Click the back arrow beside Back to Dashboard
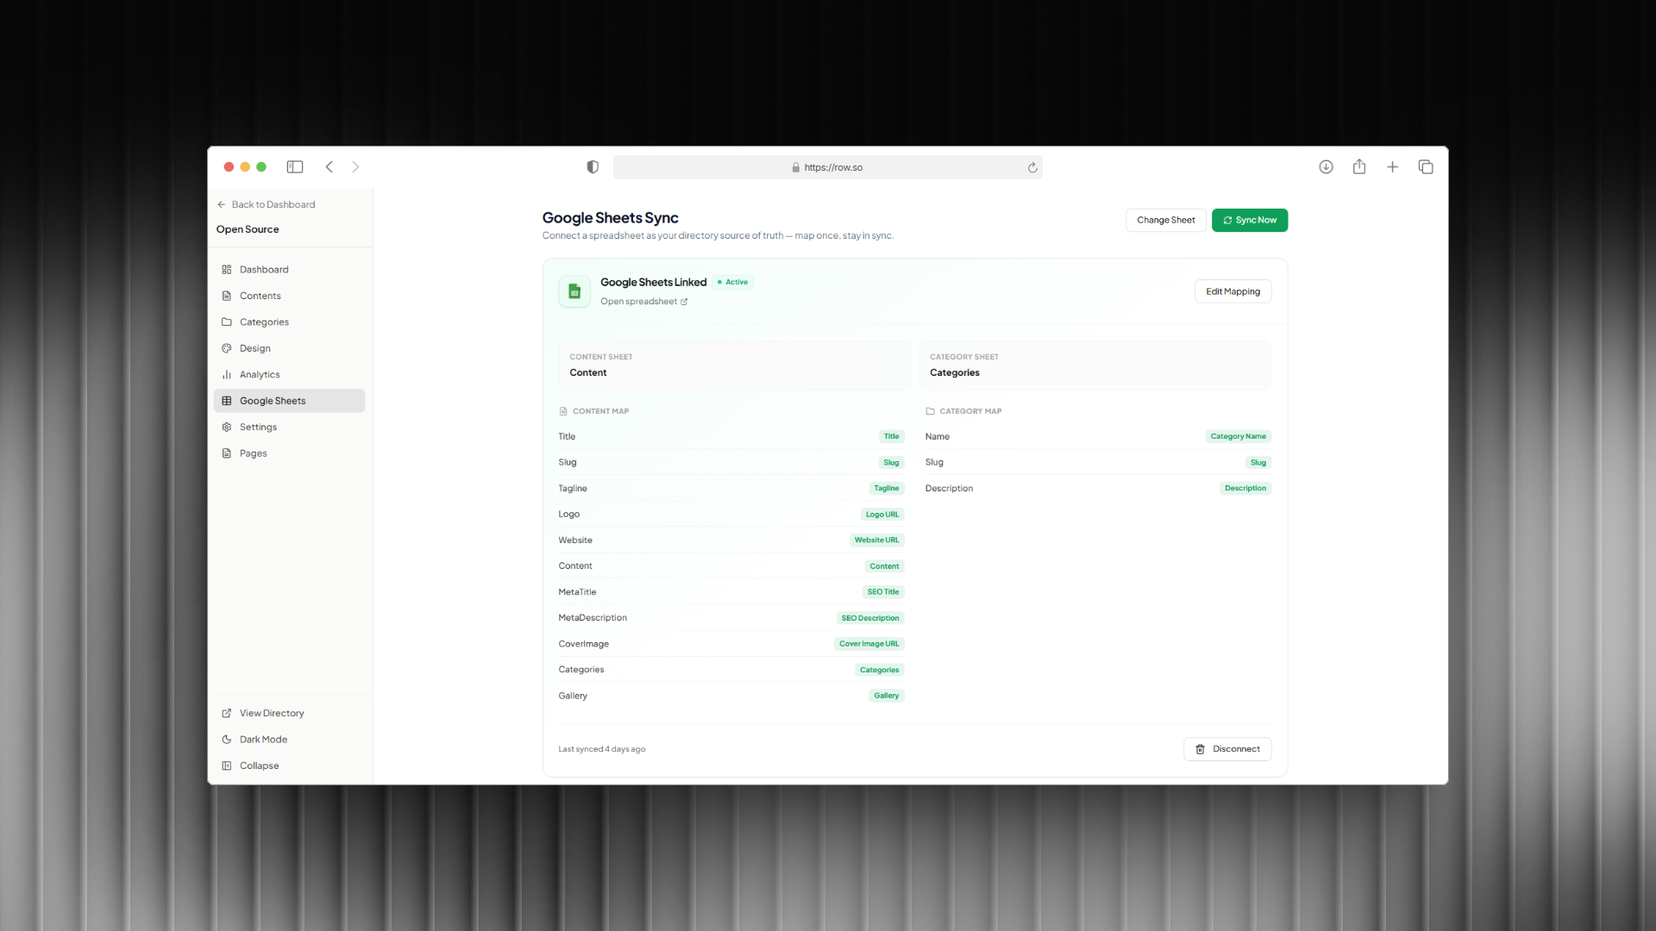1656x931 pixels. point(222,205)
